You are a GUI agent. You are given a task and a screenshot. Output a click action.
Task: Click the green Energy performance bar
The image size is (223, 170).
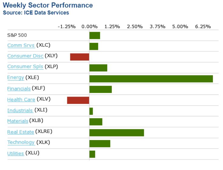click(151, 79)
